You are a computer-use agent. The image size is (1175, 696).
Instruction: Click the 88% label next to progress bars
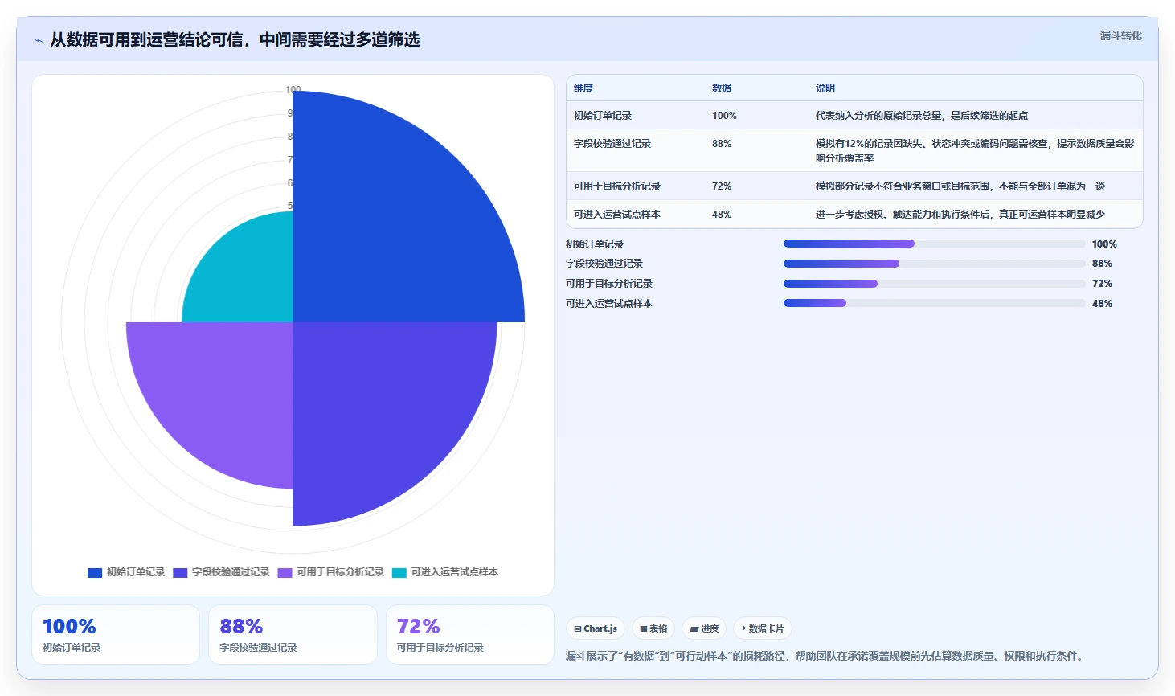1102,264
